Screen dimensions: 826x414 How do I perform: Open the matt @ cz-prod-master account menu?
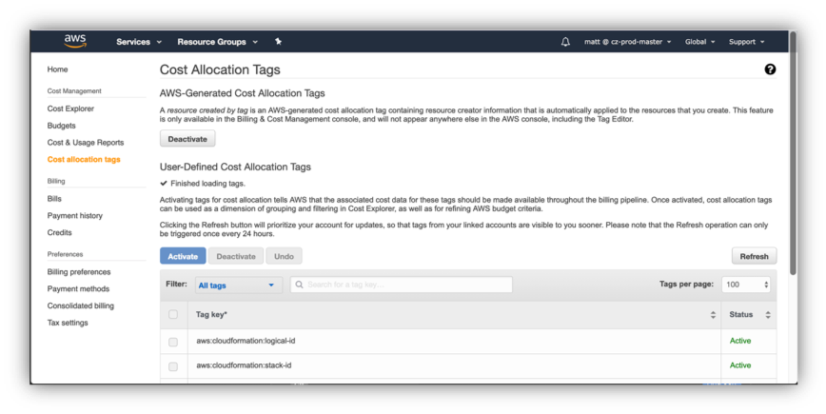click(627, 42)
